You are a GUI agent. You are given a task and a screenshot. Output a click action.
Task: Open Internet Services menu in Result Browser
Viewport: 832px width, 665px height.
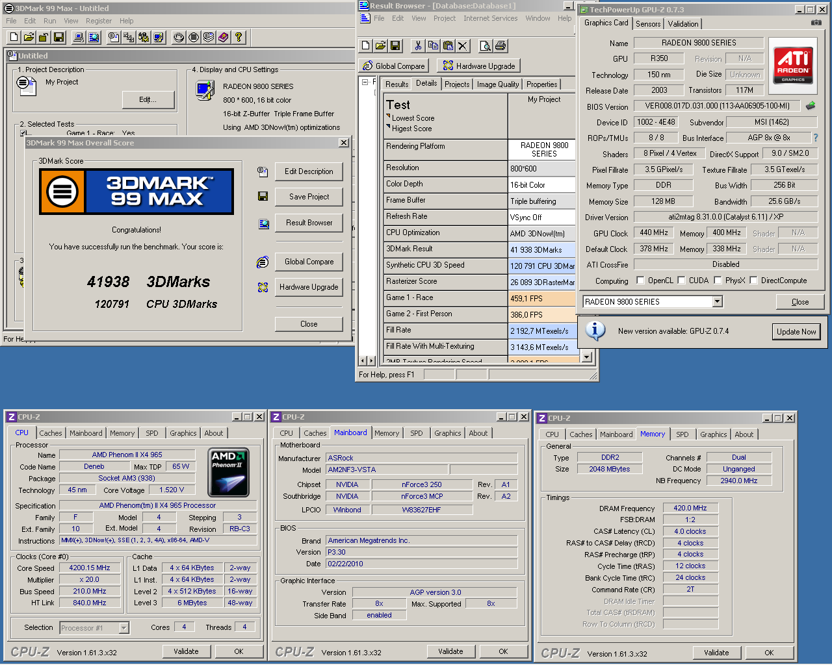point(491,18)
